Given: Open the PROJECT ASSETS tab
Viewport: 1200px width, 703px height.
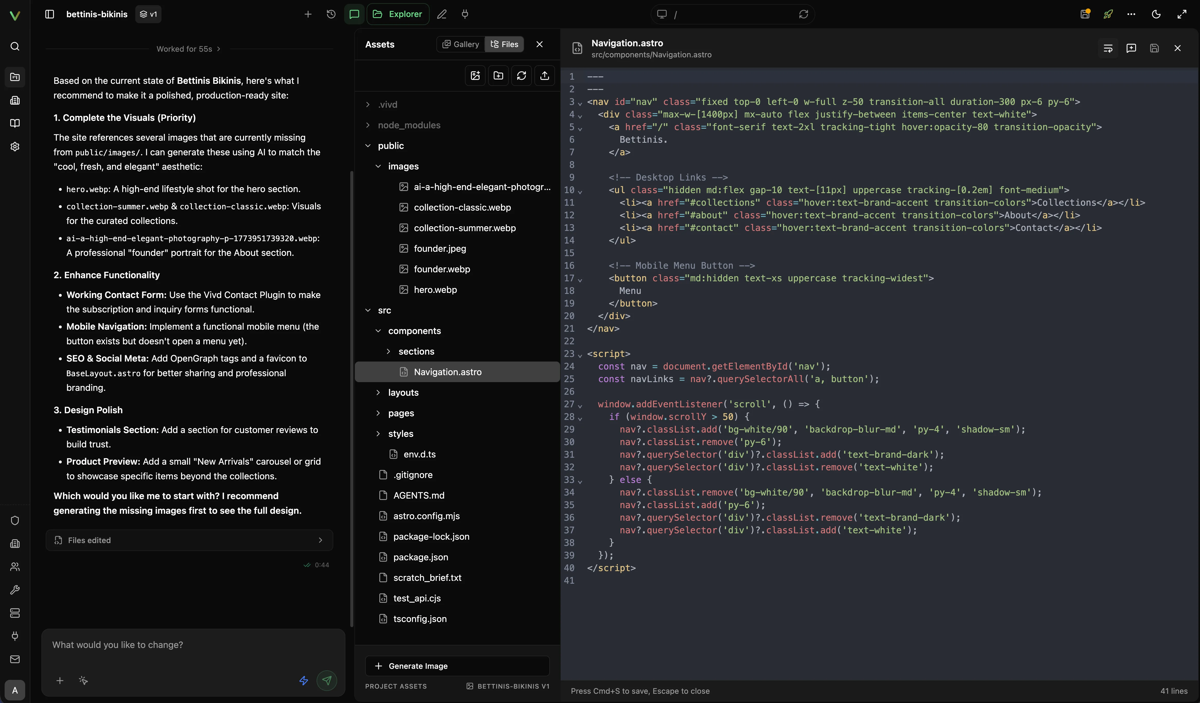Looking at the screenshot, I should (396, 686).
